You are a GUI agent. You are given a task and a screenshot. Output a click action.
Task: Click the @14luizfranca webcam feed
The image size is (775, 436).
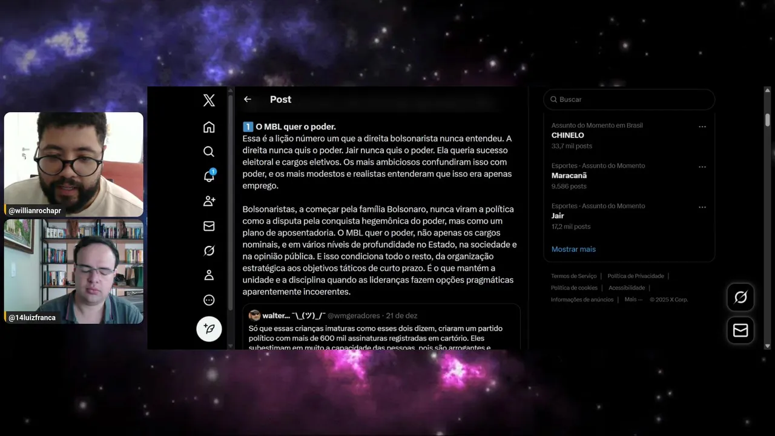click(74, 271)
